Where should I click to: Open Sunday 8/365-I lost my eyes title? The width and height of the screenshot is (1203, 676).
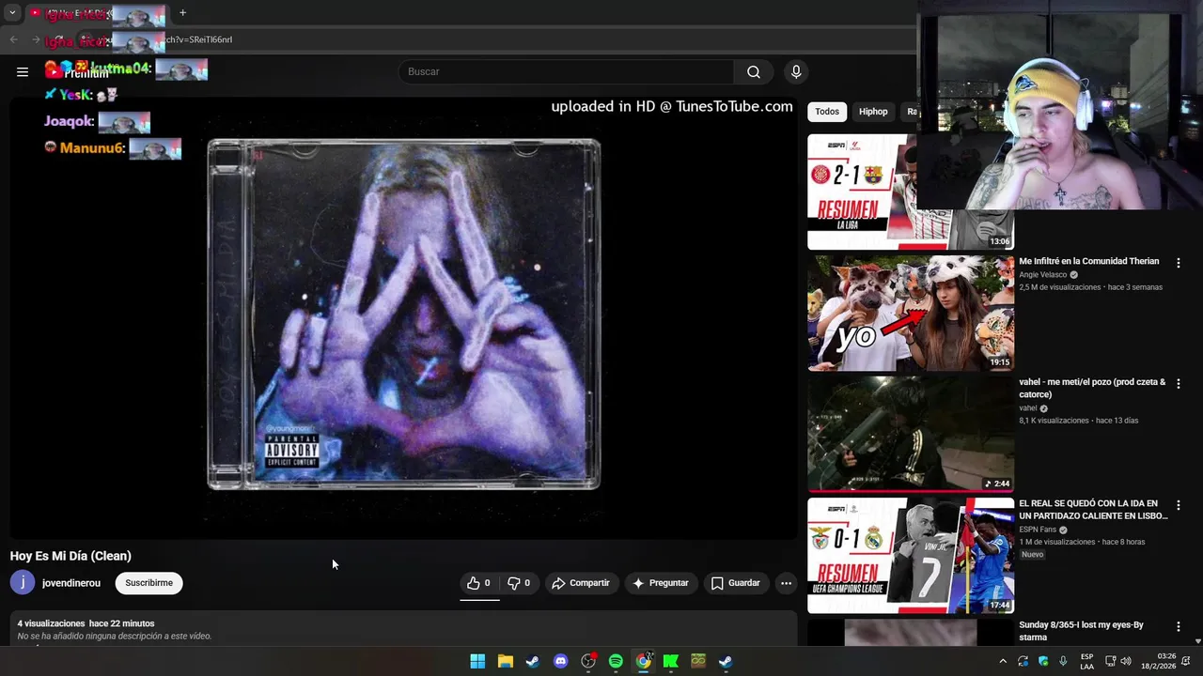1081,631
